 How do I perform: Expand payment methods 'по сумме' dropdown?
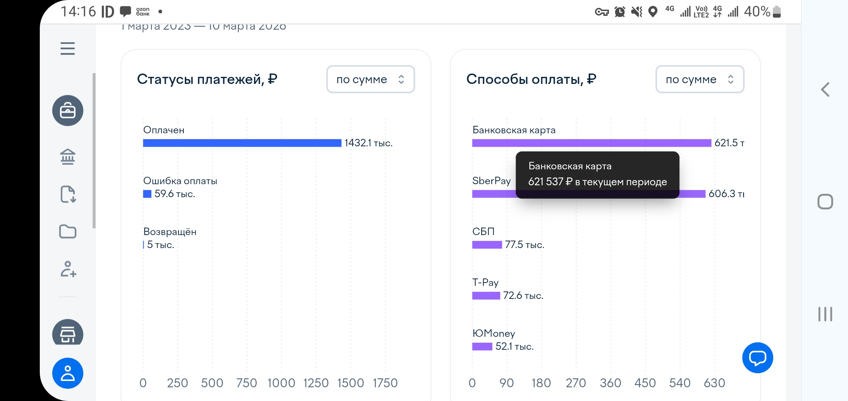click(700, 79)
